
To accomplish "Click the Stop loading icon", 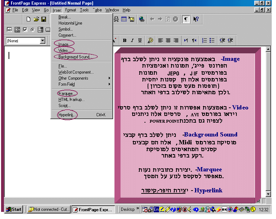I will pos(175,19).
